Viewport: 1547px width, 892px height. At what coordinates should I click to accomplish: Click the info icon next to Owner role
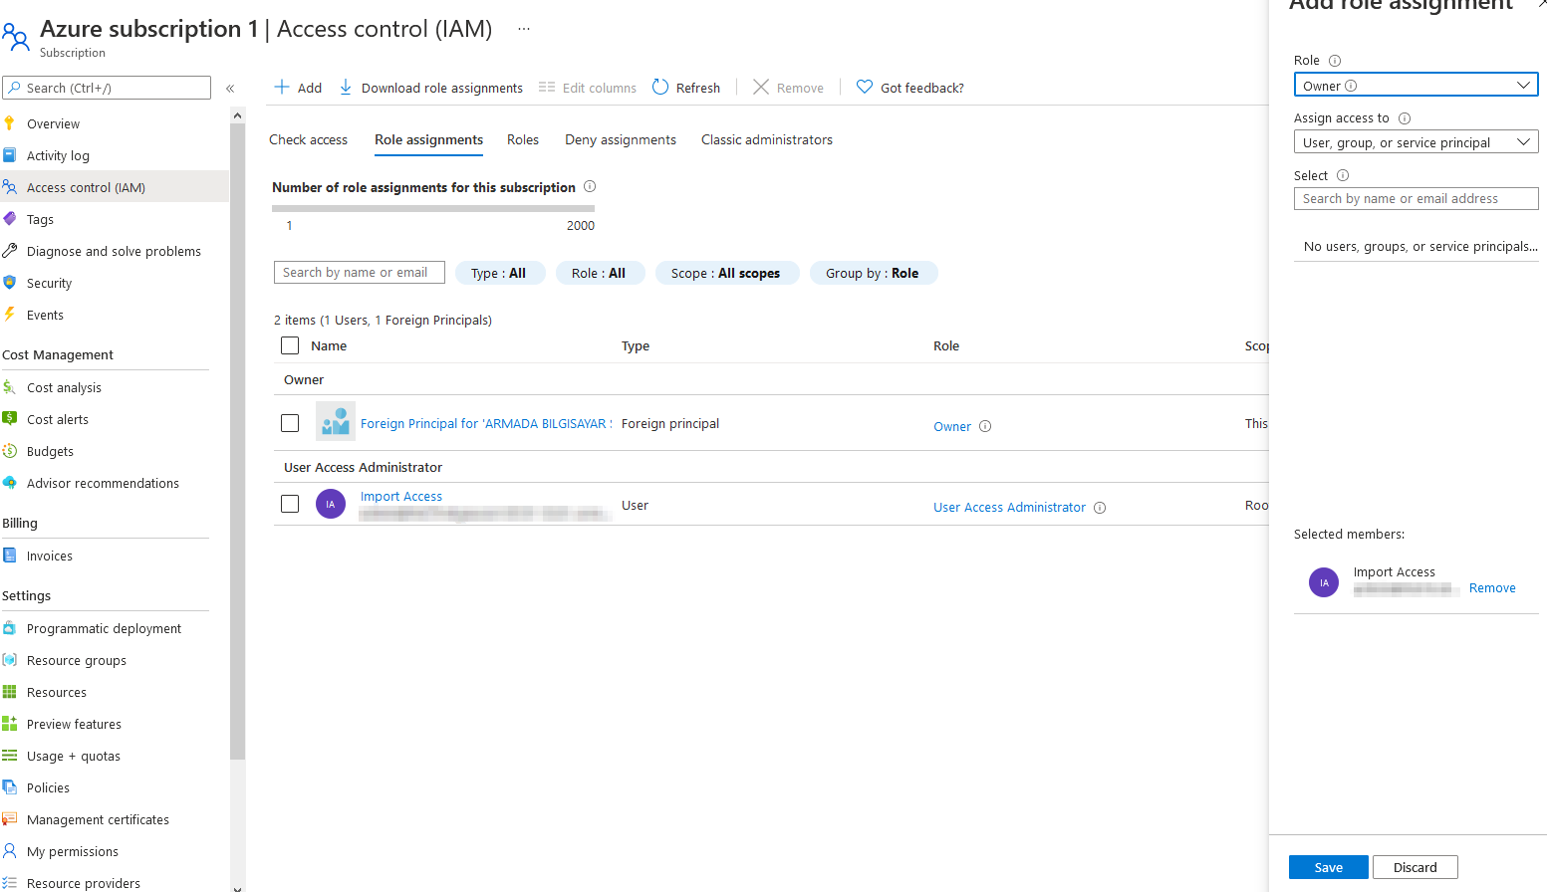point(985,426)
